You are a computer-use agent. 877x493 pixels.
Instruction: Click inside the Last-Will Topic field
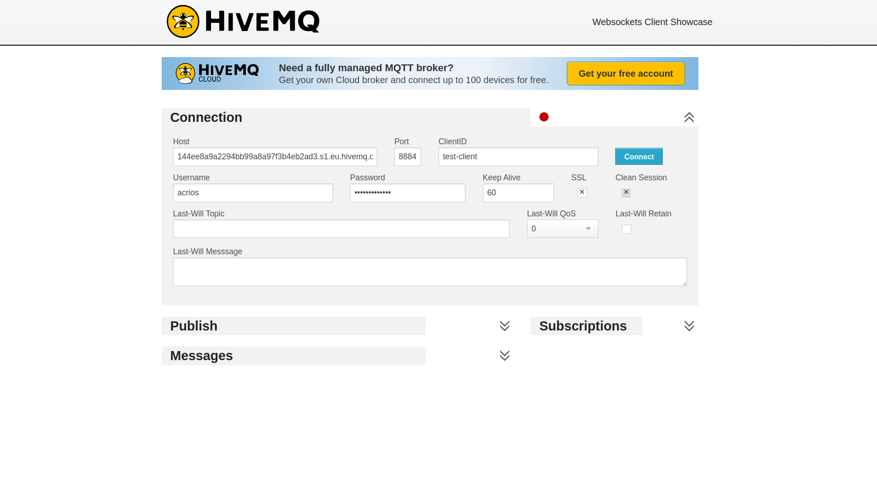coord(341,229)
